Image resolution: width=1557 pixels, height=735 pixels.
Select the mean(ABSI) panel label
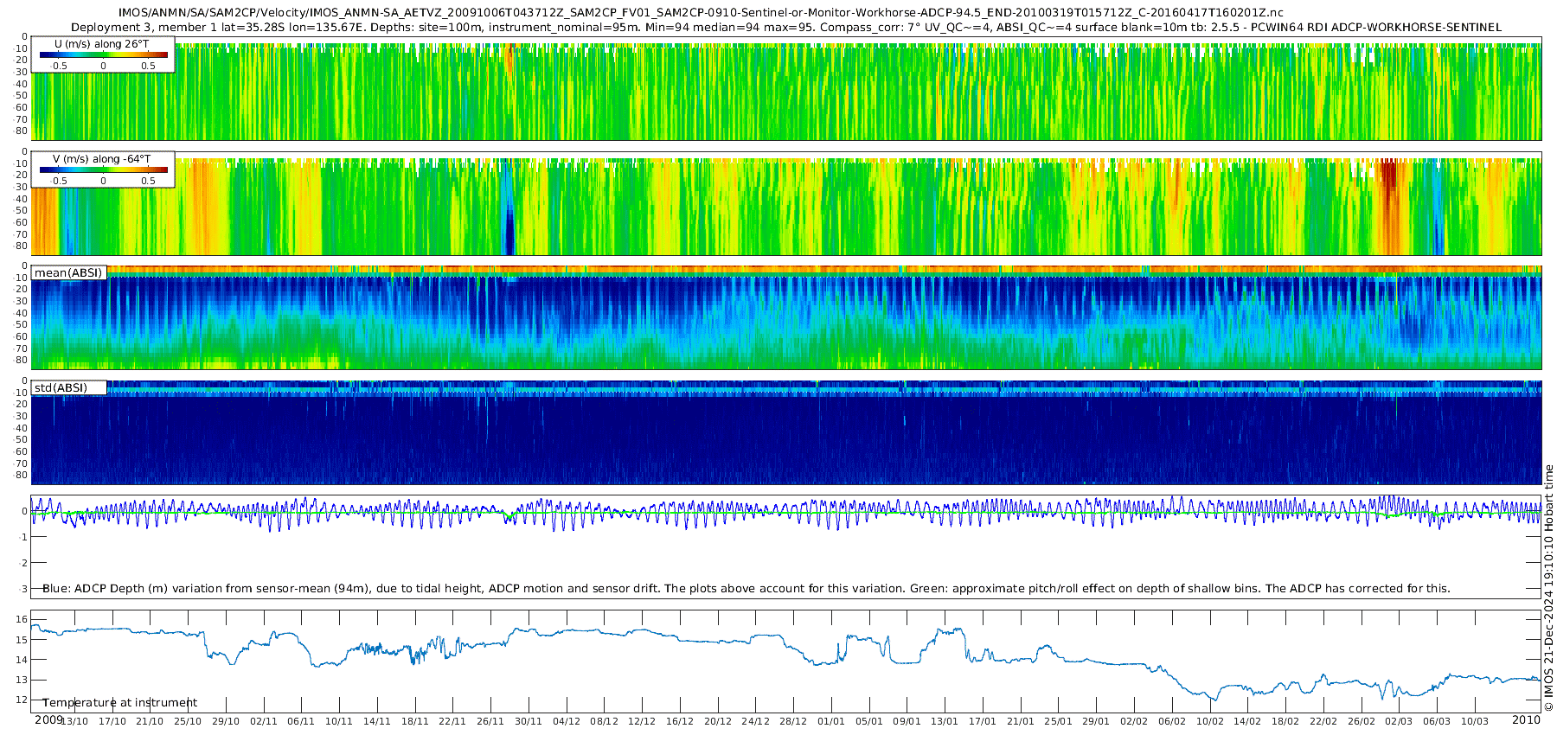click(x=69, y=272)
